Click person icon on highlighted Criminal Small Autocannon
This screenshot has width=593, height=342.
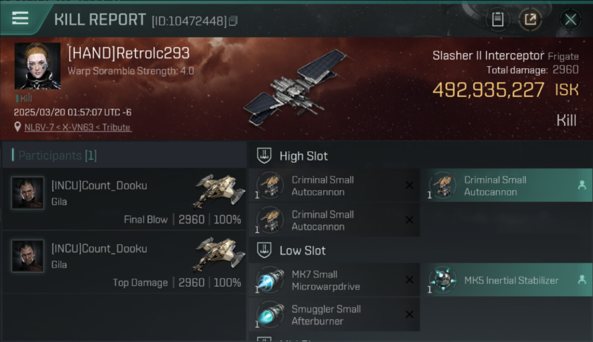pos(582,185)
